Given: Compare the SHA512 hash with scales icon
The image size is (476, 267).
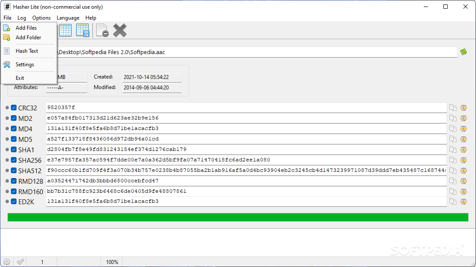Looking at the screenshot, I should (x=463, y=171).
